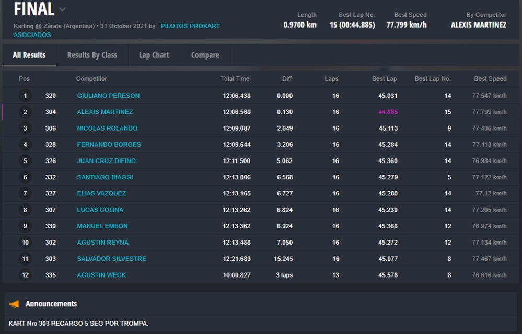The image size is (522, 334).
Task: Click the purple 44.885 best lap time
Action: 388,112
